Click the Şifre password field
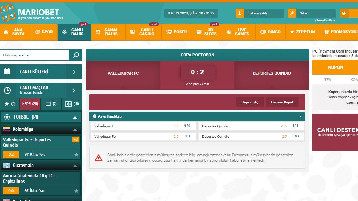The width and height of the screenshot is (358, 201). point(316,13)
